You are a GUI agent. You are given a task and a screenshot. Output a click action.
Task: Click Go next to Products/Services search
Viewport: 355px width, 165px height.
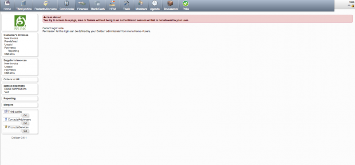(x=25, y=131)
